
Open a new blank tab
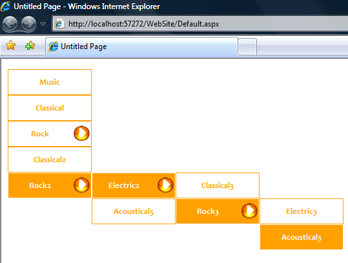[247, 47]
